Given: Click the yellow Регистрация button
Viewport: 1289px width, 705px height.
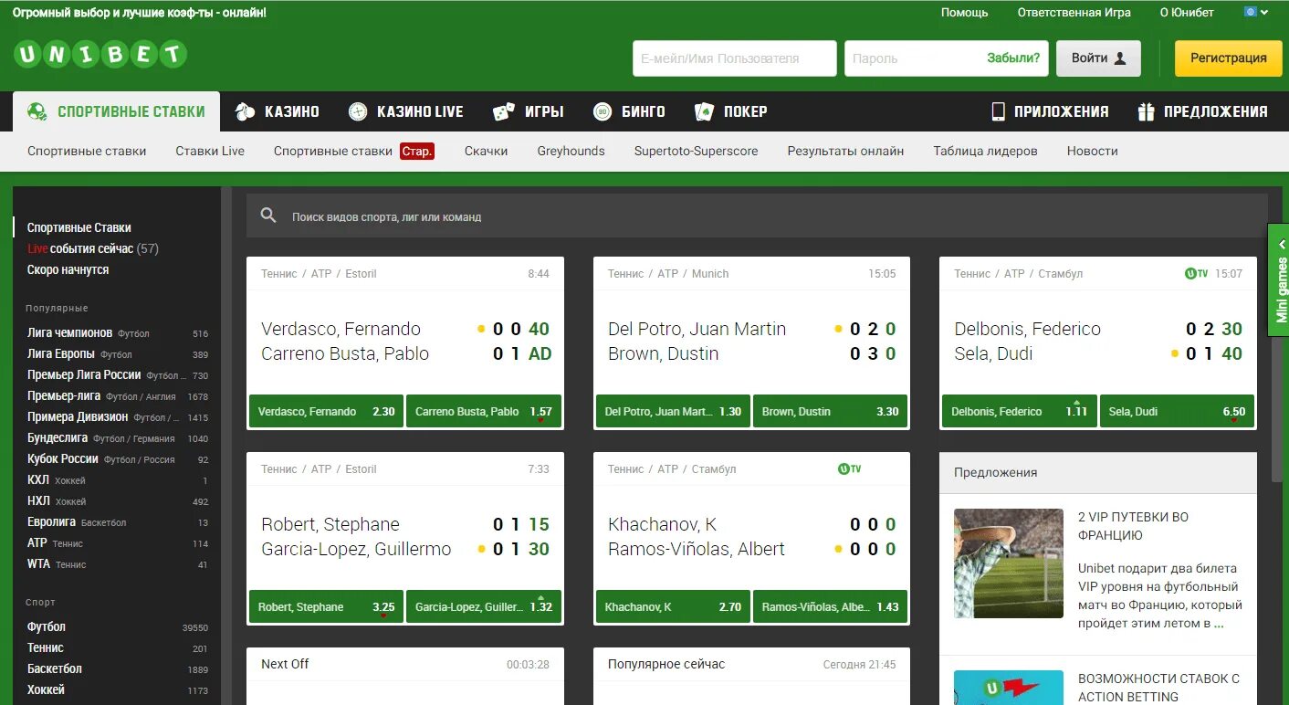Looking at the screenshot, I should [x=1229, y=58].
